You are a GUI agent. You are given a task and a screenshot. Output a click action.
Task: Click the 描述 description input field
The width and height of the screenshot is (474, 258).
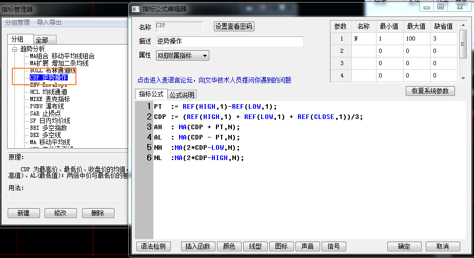tap(229, 42)
